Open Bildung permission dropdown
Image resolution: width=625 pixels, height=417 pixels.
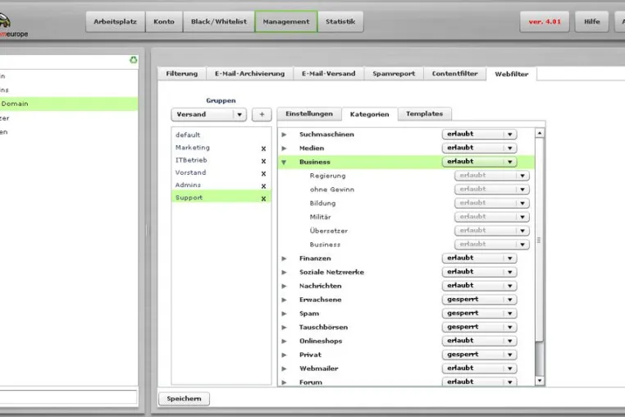coord(492,203)
